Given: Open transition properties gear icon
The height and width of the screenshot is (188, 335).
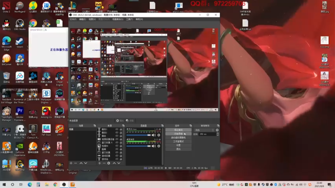Looking at the screenshot, I should point(217,130).
